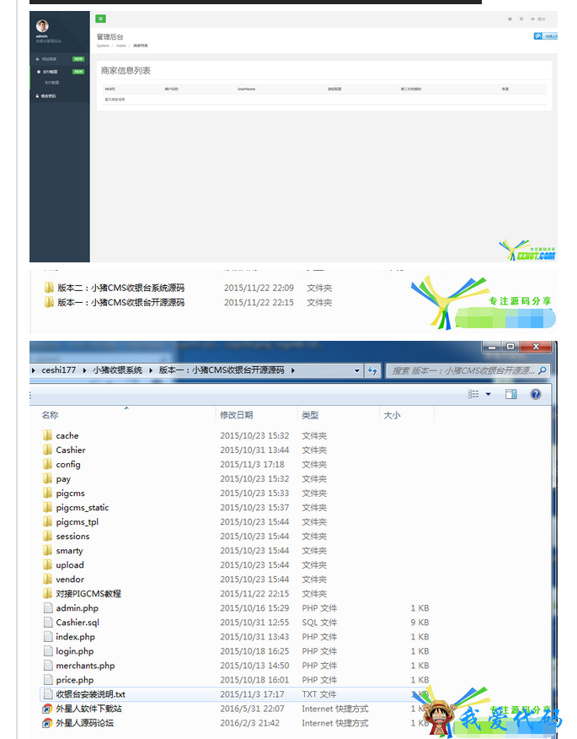Select the config folder
This screenshot has width=577, height=739.
[61, 464]
